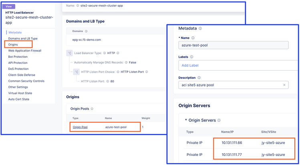Click the Load Balancer Type tree icon
The height and width of the screenshot is (165, 300).
click(x=69, y=53)
